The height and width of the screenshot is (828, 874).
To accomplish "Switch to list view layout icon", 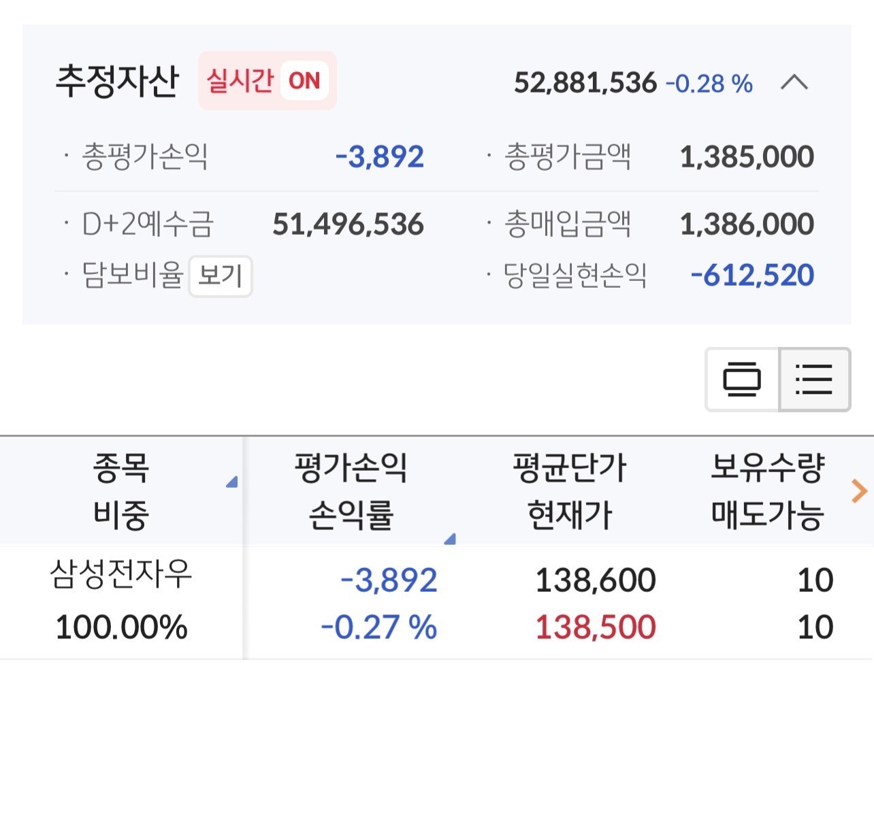I will click(x=814, y=380).
